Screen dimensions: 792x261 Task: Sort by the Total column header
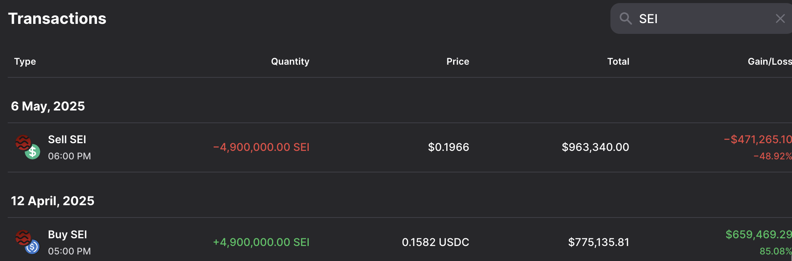(x=618, y=62)
